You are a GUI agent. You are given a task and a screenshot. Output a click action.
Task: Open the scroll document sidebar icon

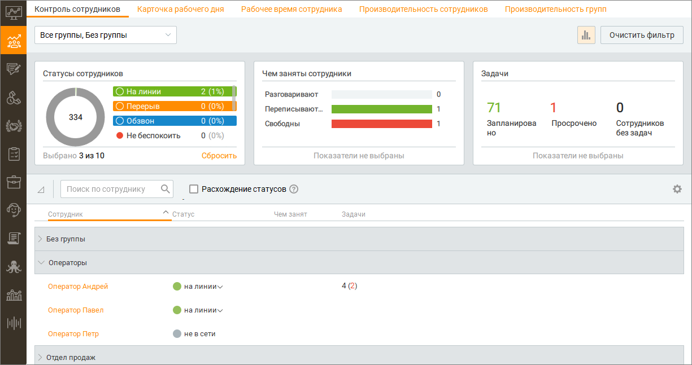coord(13,239)
